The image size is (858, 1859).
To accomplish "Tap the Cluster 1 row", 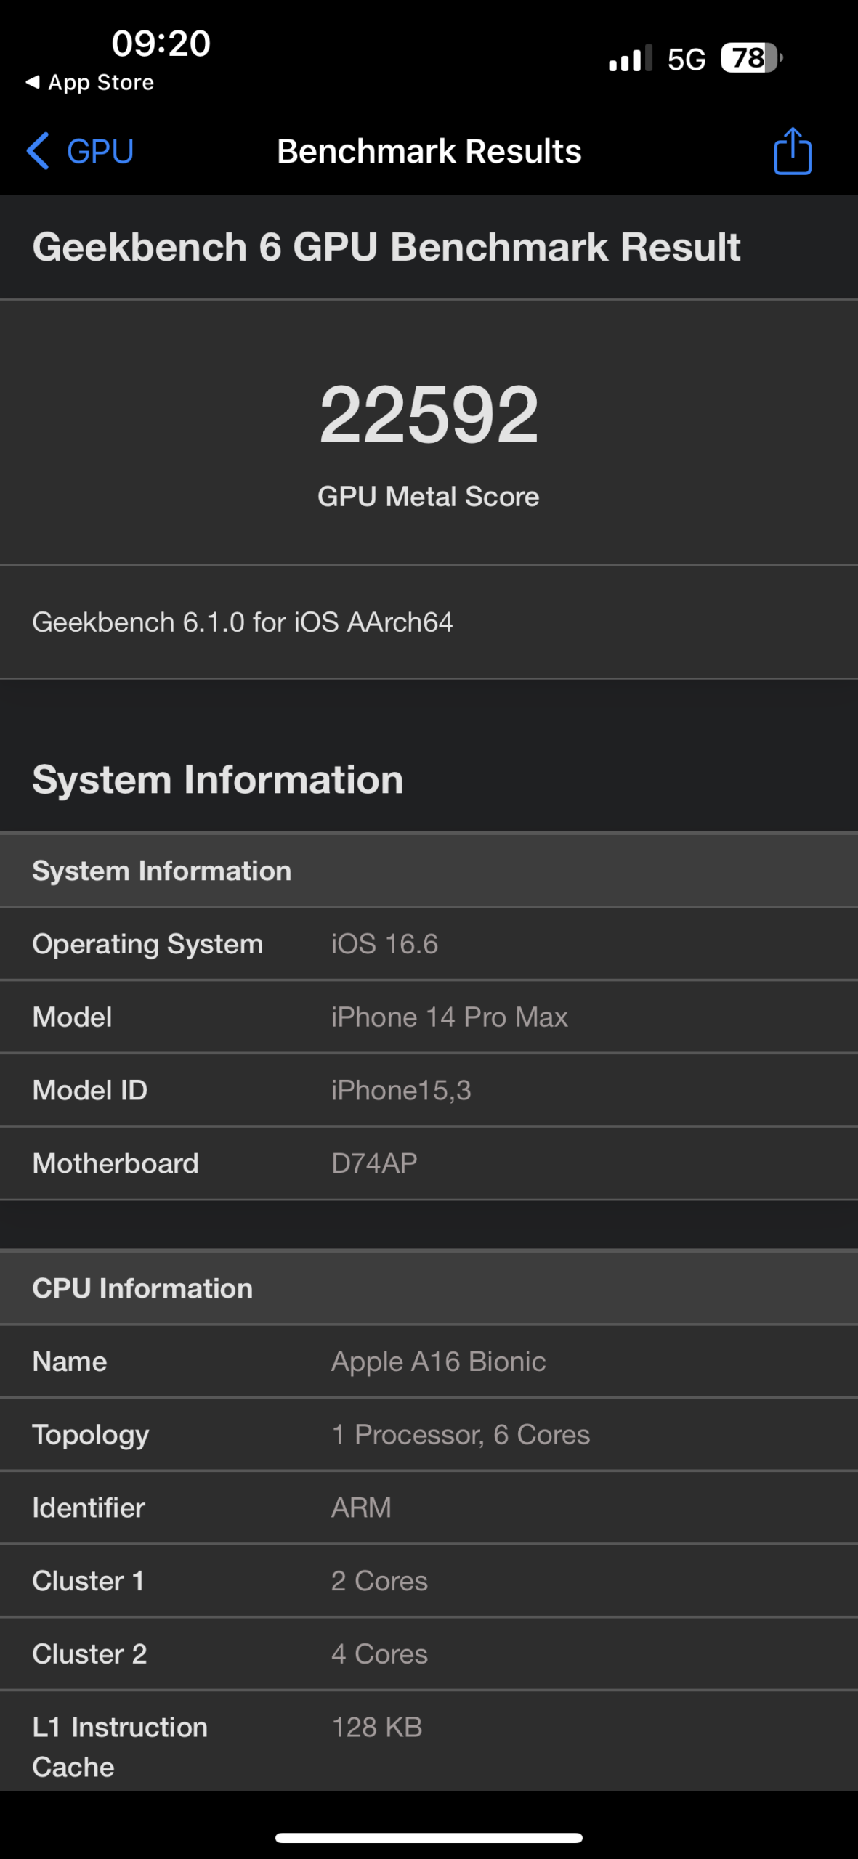I will [x=429, y=1581].
